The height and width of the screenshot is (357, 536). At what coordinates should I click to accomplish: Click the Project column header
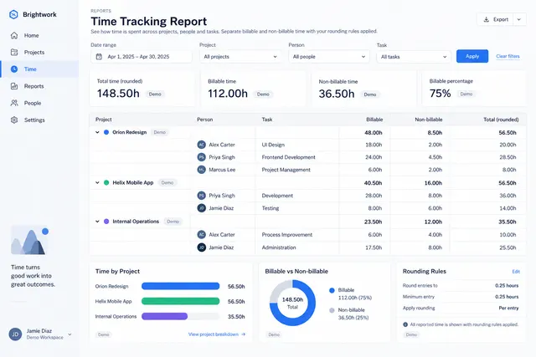[104, 120]
